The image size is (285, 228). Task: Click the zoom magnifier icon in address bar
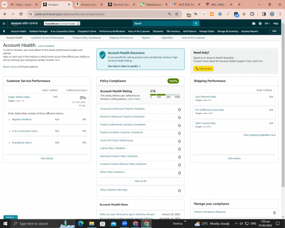coord(169,14)
